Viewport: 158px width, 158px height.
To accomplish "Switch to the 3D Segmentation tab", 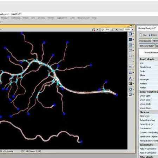I will coord(147,46).
